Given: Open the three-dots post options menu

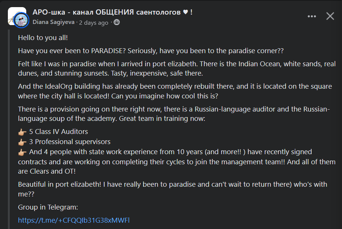Looking at the screenshot, I should point(312,16).
